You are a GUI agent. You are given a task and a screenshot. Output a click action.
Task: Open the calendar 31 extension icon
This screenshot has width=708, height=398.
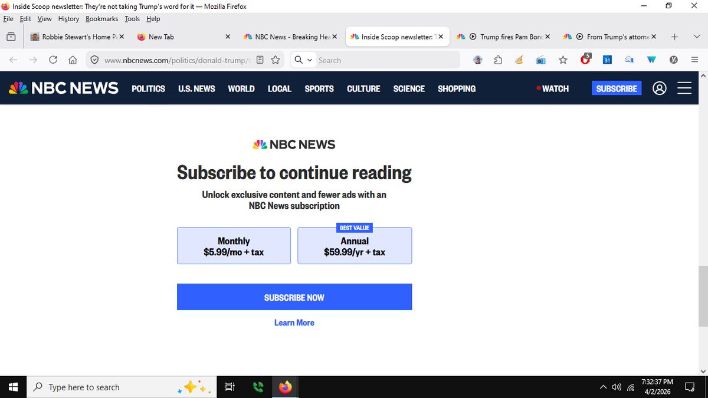pyautogui.click(x=607, y=60)
